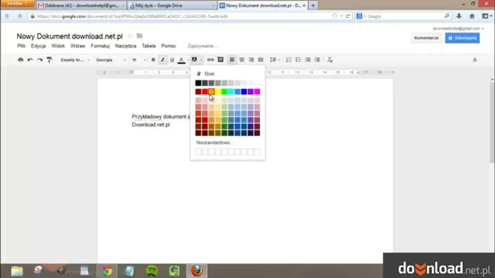Open the paragraph style dropdown
495x278 pixels.
(75, 60)
